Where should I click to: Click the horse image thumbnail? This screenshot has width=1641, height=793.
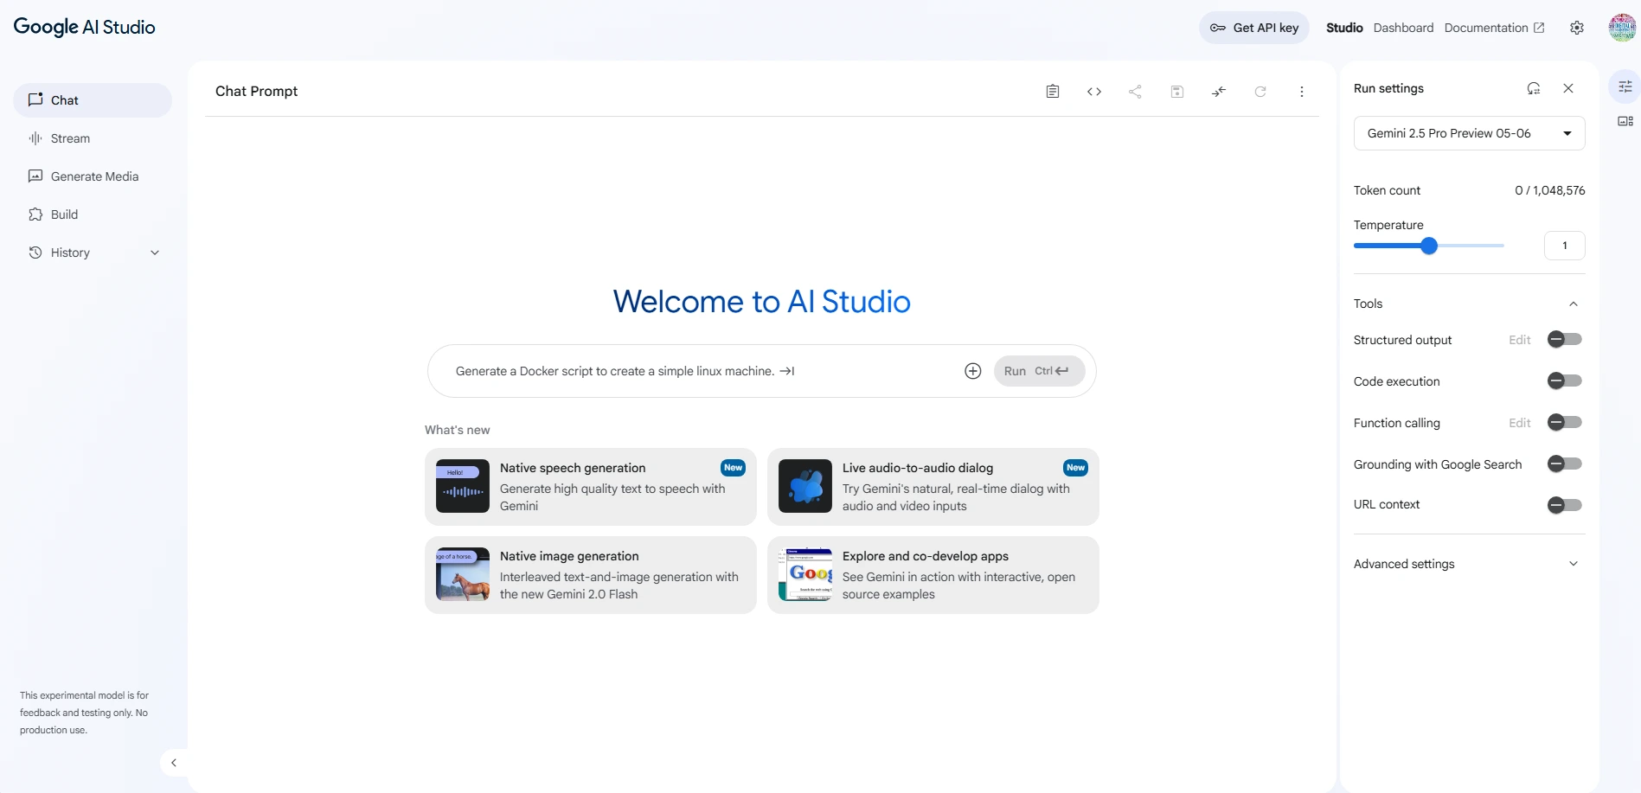click(463, 574)
